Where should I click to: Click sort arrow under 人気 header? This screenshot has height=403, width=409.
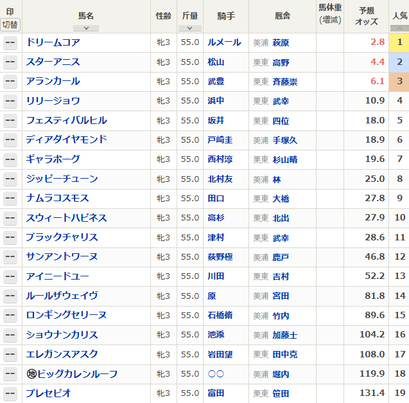pos(399,28)
